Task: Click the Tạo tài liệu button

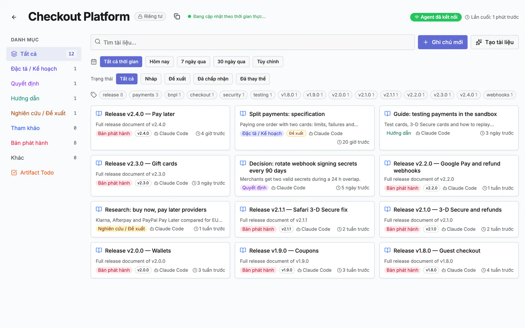Action: click(495, 42)
